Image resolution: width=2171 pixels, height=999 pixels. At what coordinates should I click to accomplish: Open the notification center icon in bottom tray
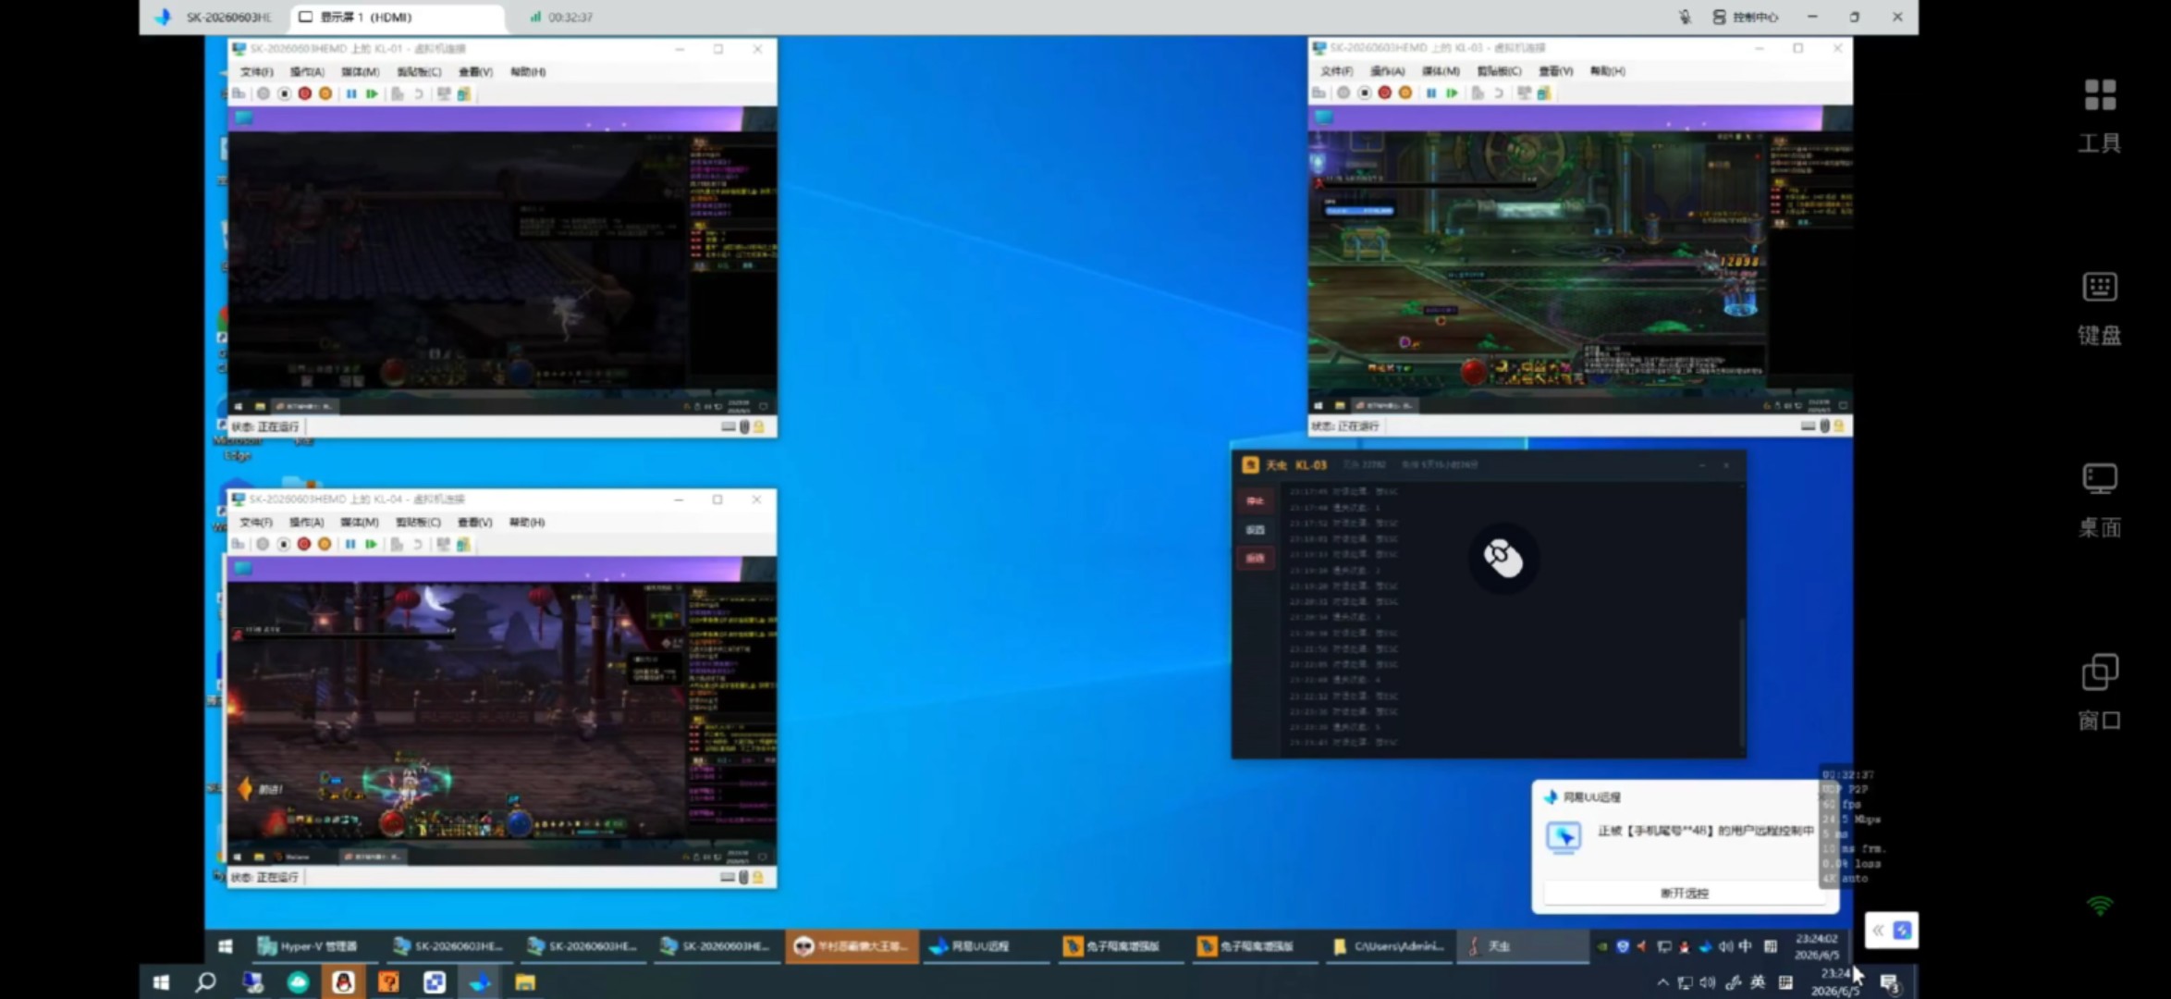point(1890,982)
